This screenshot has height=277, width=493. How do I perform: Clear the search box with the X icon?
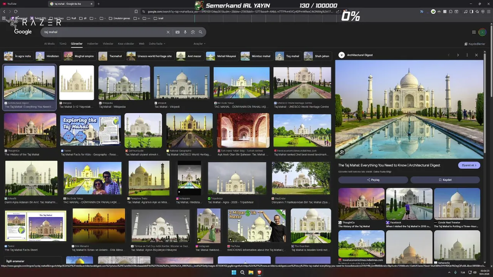pos(168,32)
